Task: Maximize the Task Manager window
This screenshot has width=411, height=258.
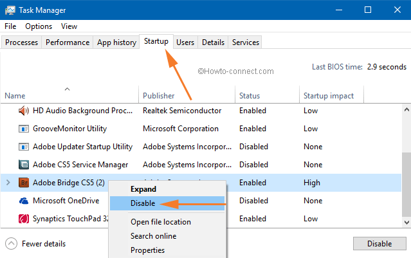Action: pos(368,10)
